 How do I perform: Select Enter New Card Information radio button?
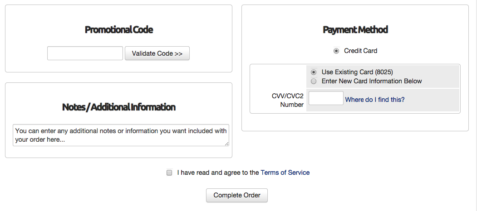[x=314, y=81]
